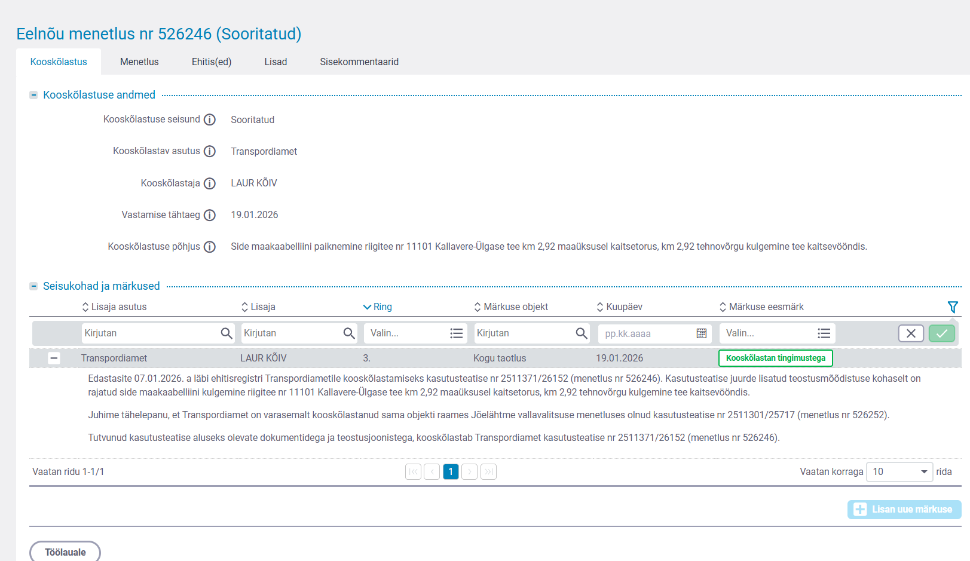Click info icon beside Kooskõlastuse põhjus
Viewport: 970px width, 561px height.
point(209,247)
